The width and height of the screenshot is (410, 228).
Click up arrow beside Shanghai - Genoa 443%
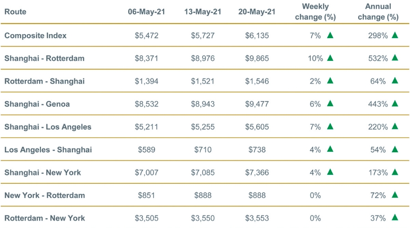(x=395, y=104)
